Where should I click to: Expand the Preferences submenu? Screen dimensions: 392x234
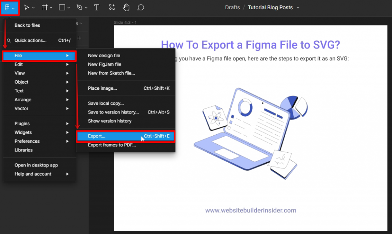[39, 141]
